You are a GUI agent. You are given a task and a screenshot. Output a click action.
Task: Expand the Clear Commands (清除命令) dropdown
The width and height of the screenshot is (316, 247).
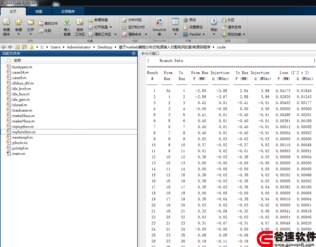click(x=146, y=34)
